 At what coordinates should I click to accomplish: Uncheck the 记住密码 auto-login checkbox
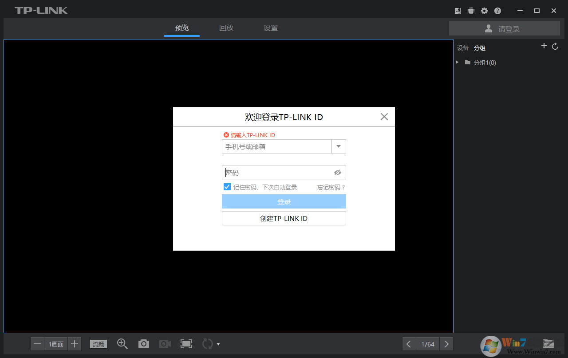[227, 187]
